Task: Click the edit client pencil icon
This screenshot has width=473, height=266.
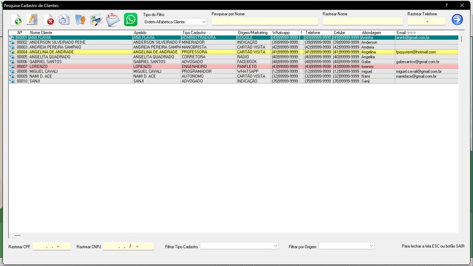Action: pyautogui.click(x=33, y=21)
